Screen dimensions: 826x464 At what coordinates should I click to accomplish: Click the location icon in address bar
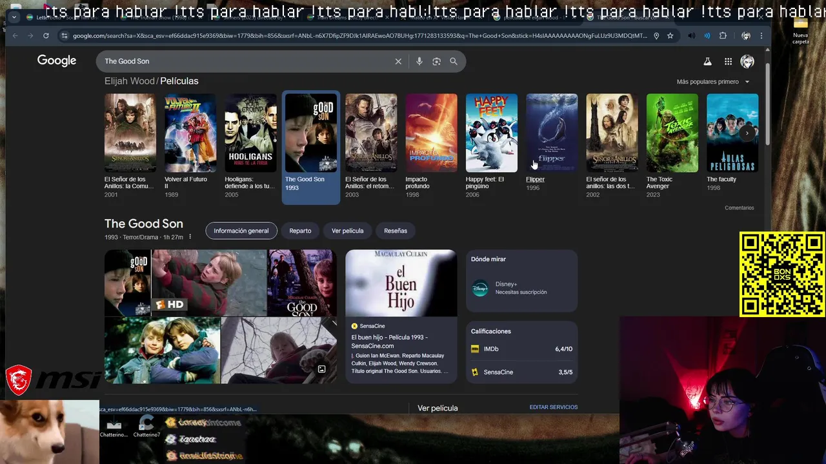click(x=656, y=35)
